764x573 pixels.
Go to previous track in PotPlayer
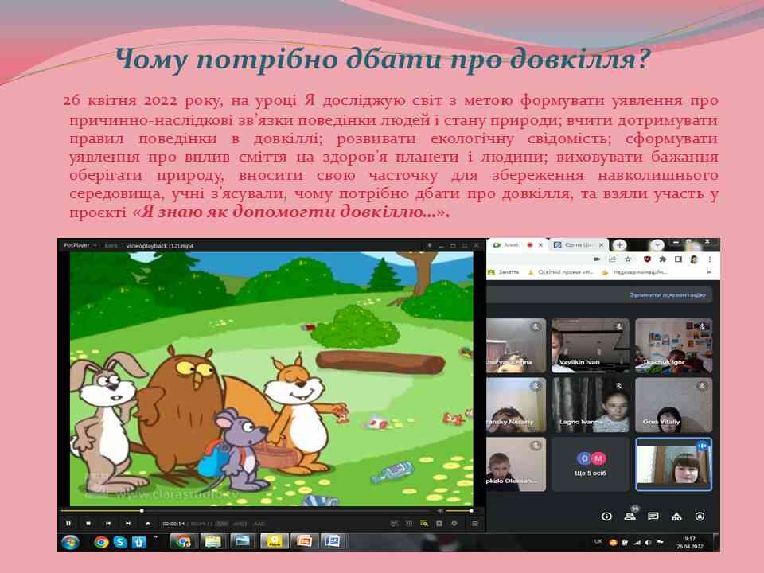[108, 524]
